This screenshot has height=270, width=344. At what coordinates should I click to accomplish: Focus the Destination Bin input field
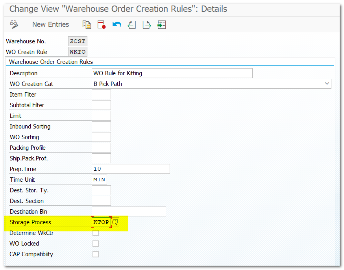coord(129,212)
